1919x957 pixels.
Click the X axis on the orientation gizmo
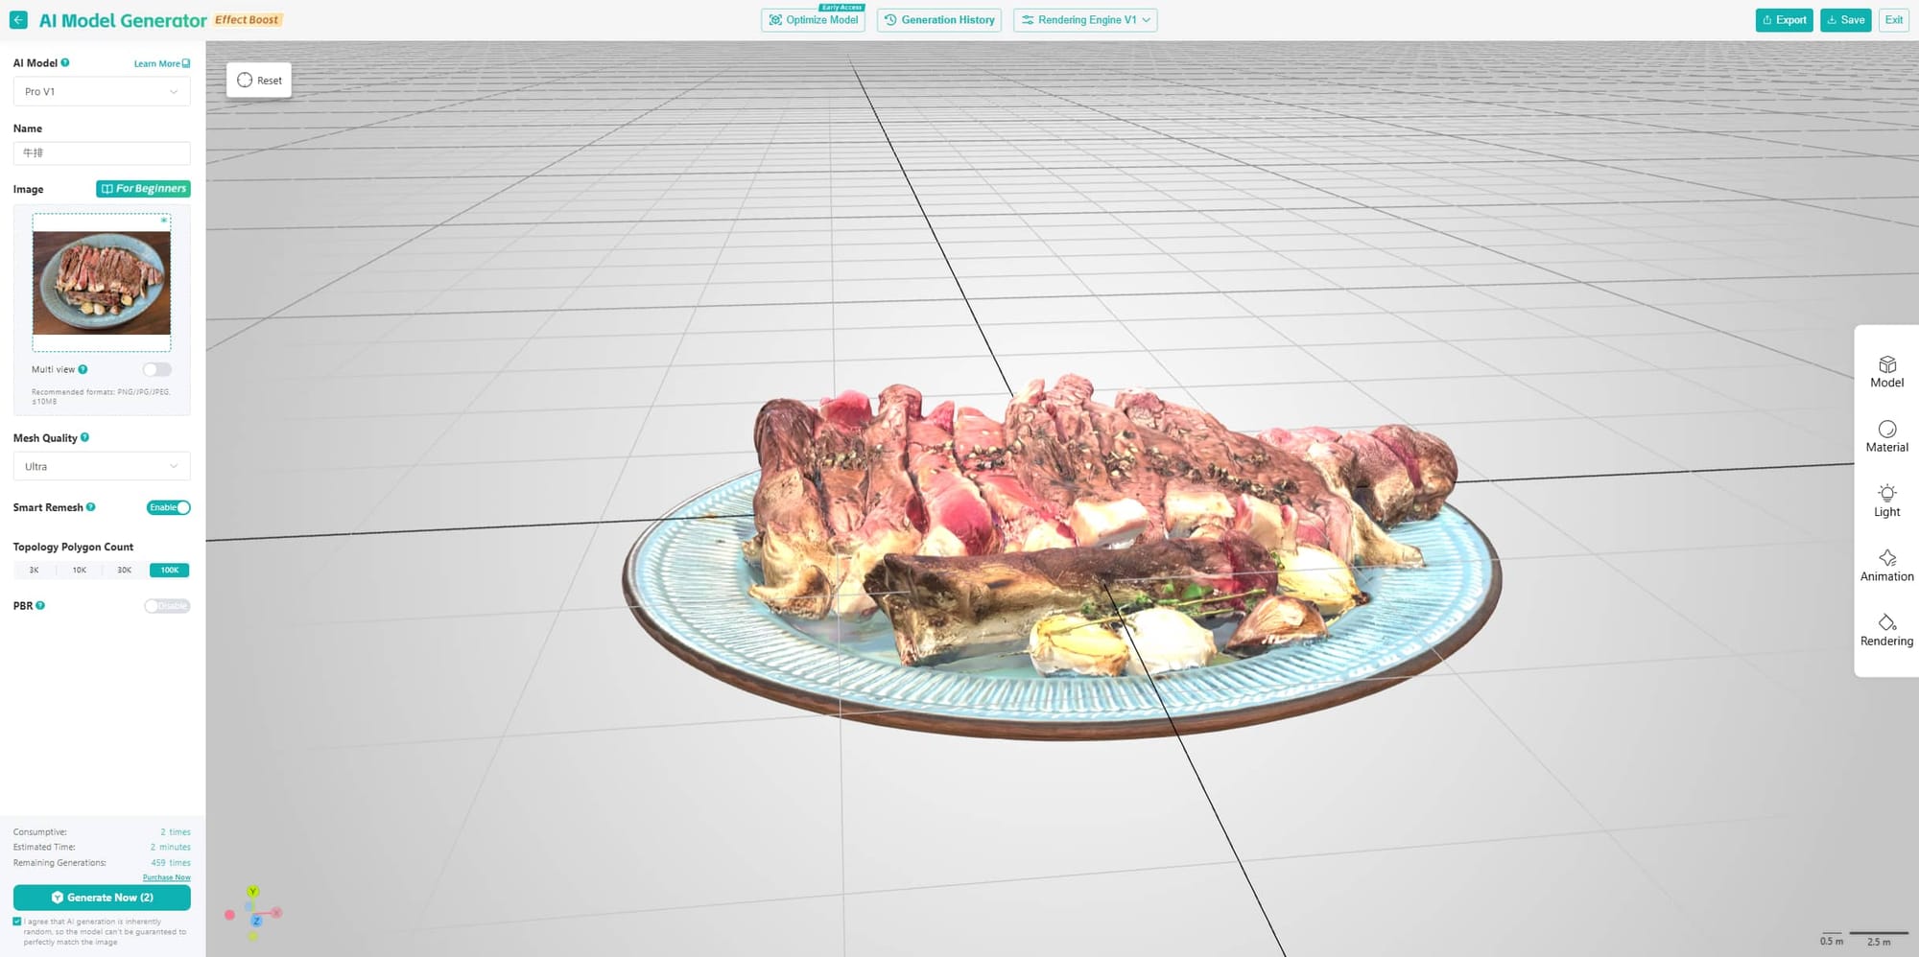(x=276, y=913)
